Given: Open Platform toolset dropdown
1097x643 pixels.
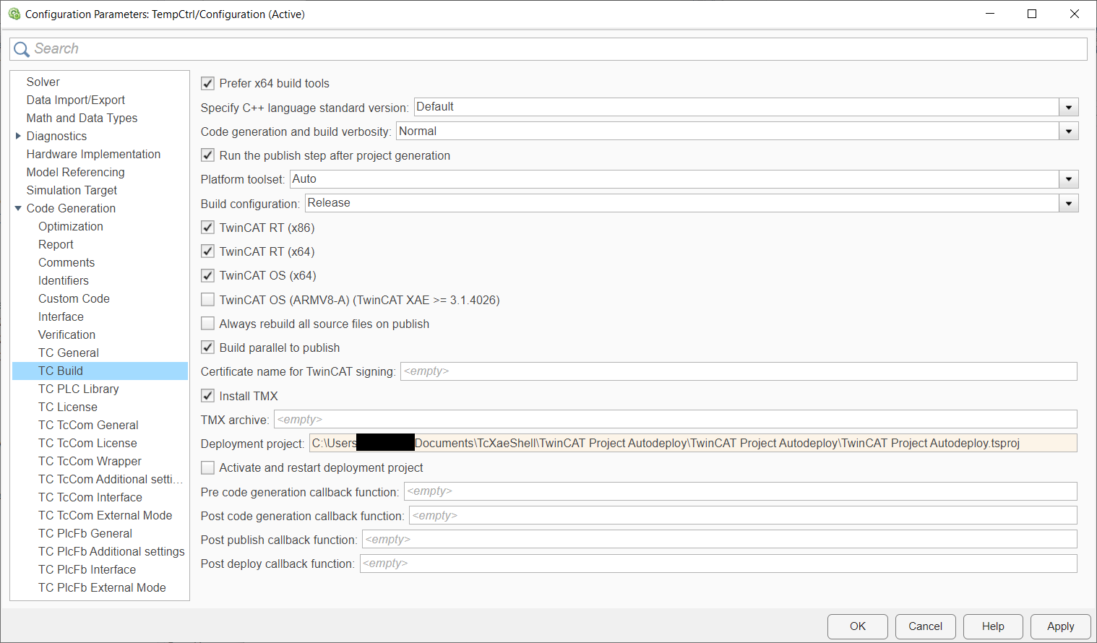Looking at the screenshot, I should pyautogui.click(x=1069, y=179).
